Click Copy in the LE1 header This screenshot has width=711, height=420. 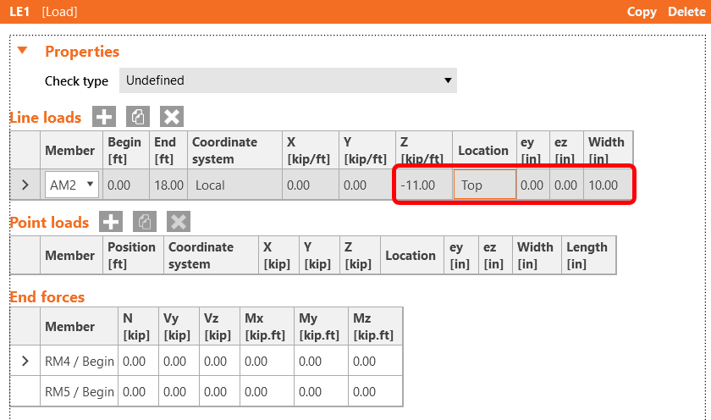coord(642,12)
